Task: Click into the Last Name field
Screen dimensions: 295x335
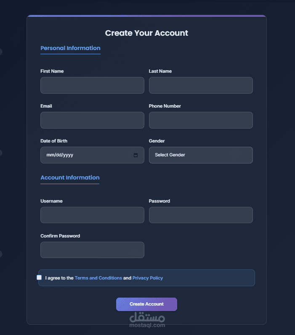Action: pyautogui.click(x=201, y=85)
